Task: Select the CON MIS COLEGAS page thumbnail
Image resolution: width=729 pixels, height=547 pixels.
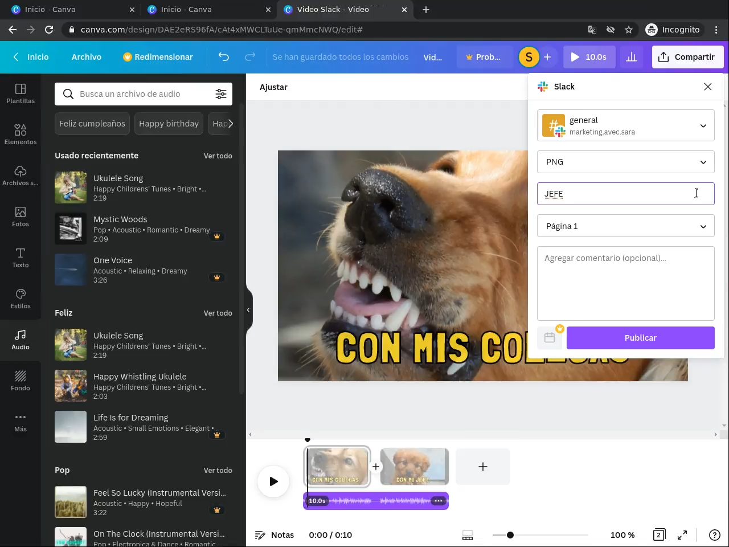Action: (337, 467)
